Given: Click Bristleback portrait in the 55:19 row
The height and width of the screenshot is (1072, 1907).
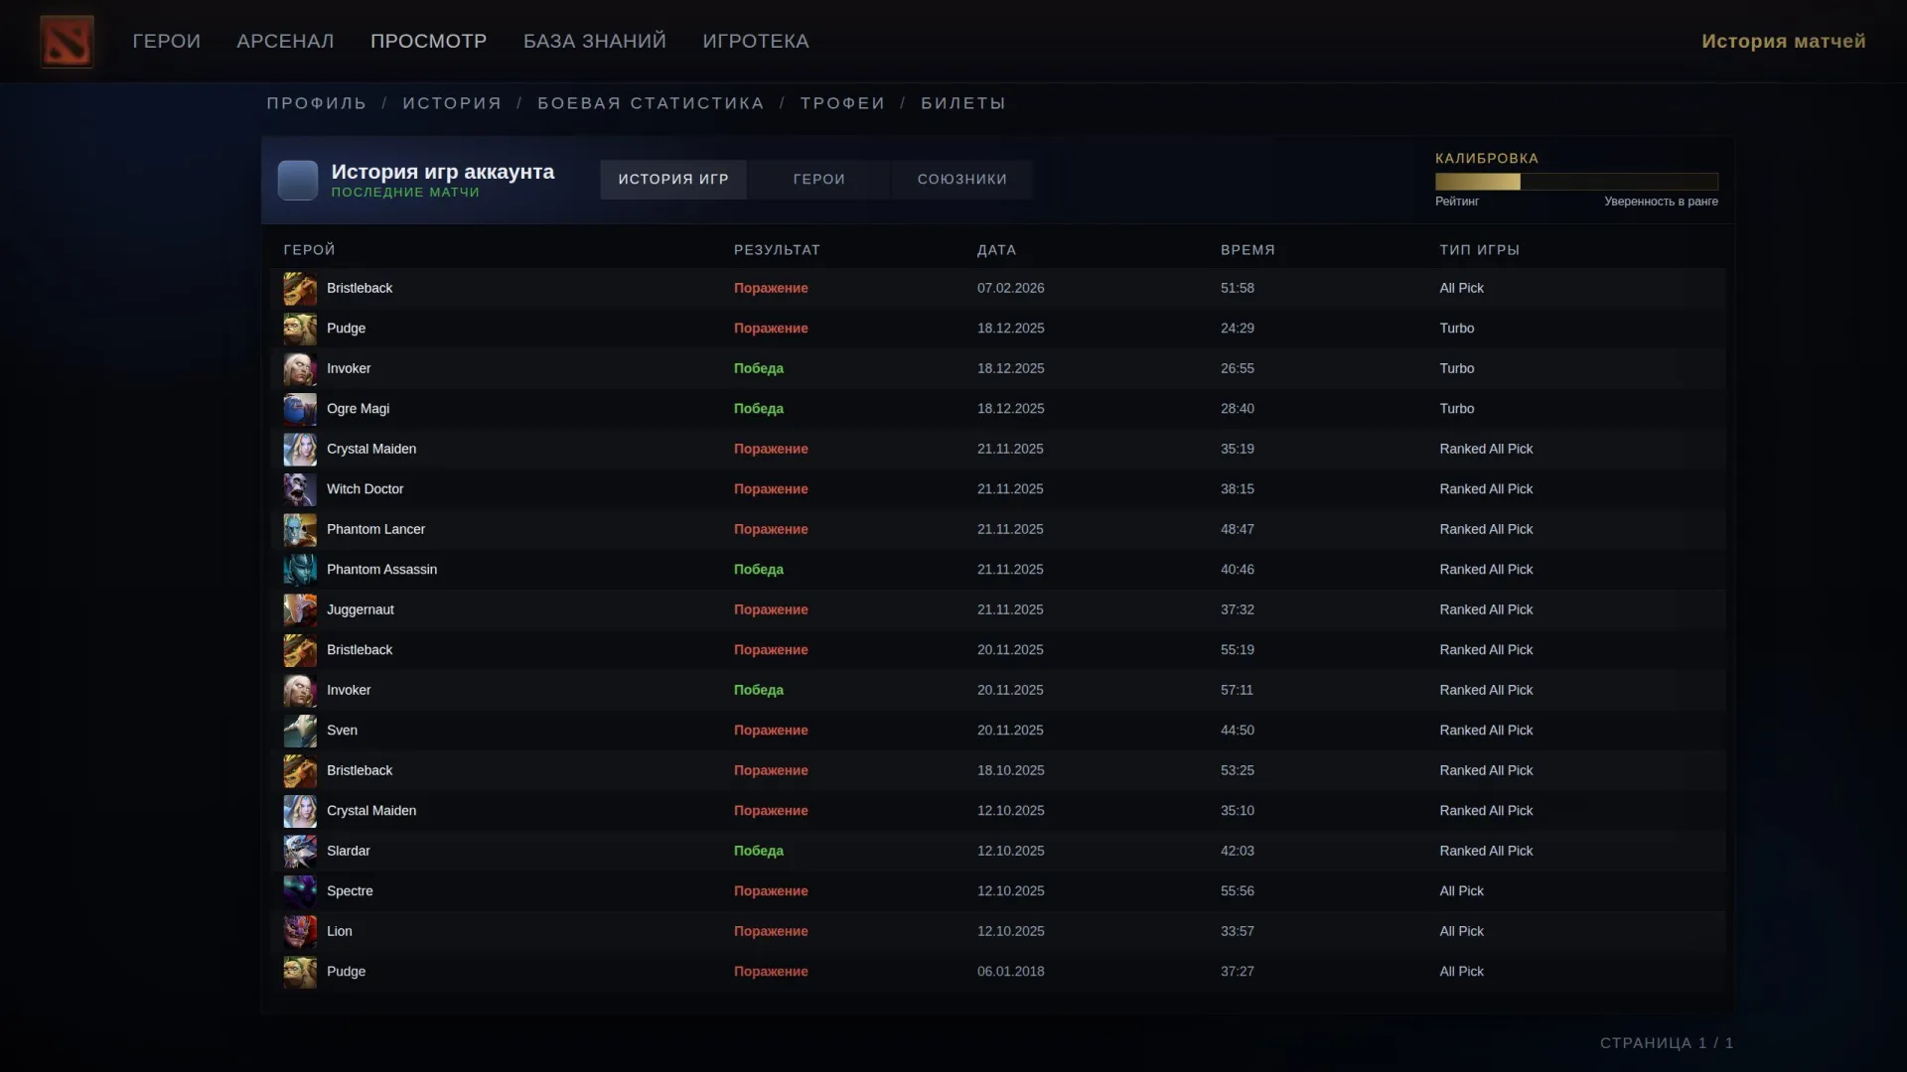Looking at the screenshot, I should 300,650.
